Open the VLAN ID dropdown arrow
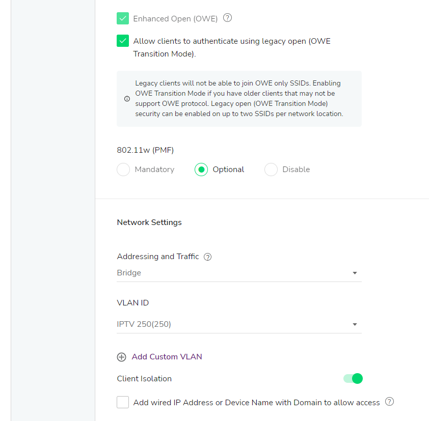 click(355, 324)
